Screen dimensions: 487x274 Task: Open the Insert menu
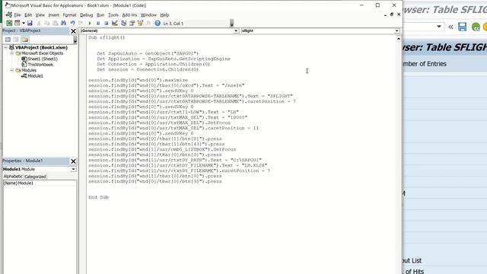[x=54, y=15]
